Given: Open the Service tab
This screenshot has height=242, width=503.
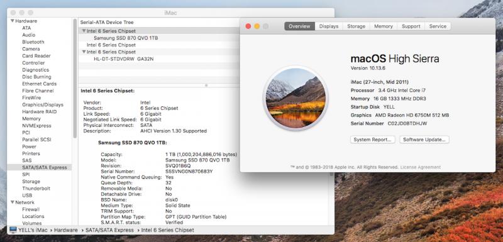Looking at the screenshot, I should 438,26.
